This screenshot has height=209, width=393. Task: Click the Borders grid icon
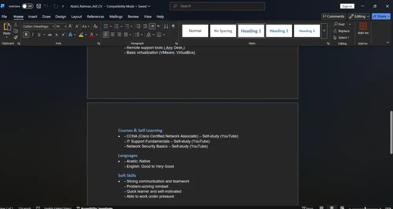[159, 35]
